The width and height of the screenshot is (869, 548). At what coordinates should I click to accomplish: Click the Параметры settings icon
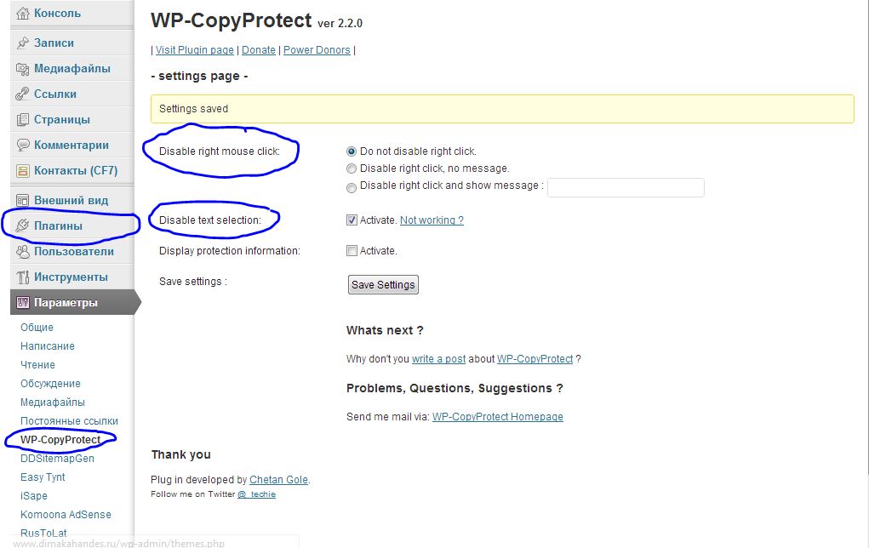point(23,303)
